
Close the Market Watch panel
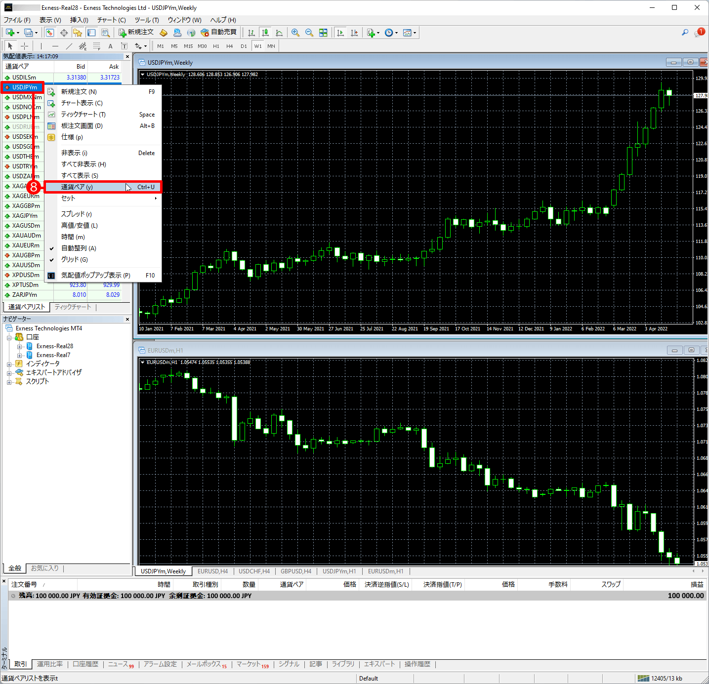pyautogui.click(x=127, y=57)
